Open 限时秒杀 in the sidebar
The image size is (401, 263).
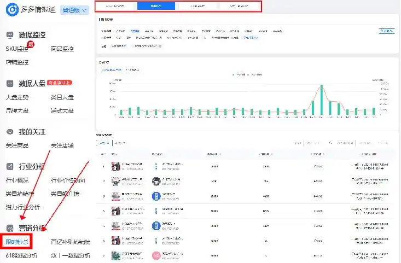tap(18, 241)
